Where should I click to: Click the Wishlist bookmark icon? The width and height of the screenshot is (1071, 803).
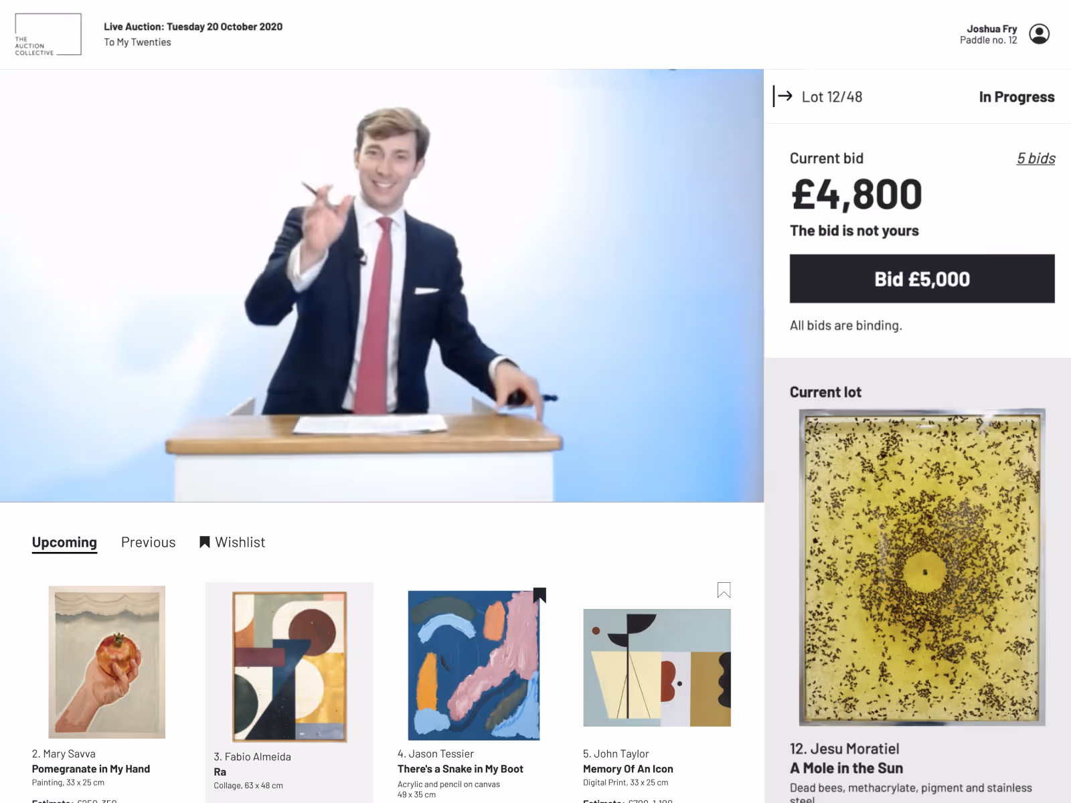pyautogui.click(x=205, y=542)
